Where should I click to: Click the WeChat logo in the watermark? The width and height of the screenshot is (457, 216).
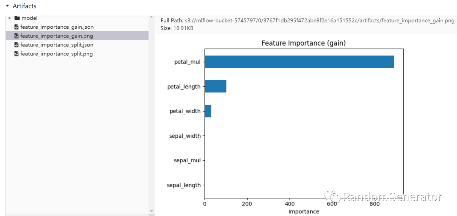click(332, 197)
